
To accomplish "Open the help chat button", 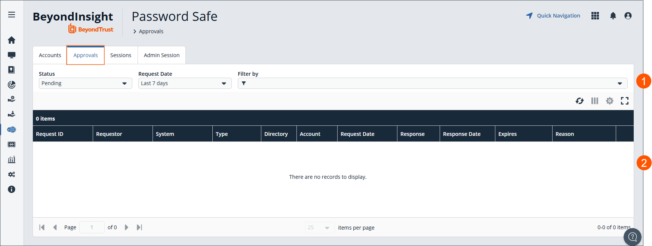I will tap(633, 237).
